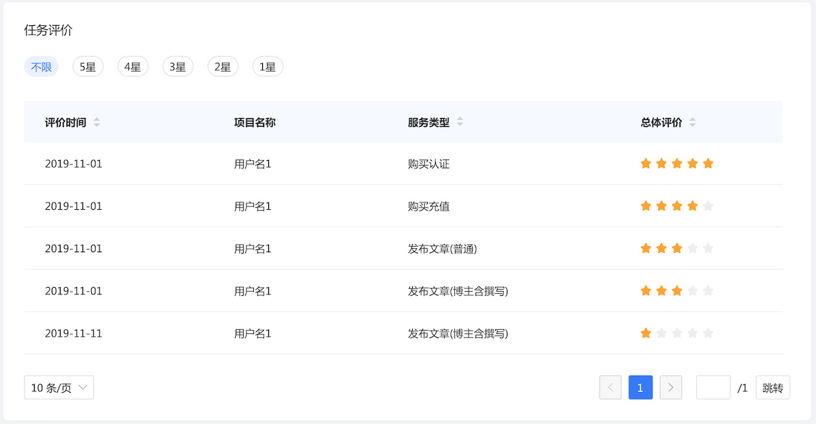Open the 10 条/页 page size dropdown

coord(59,388)
